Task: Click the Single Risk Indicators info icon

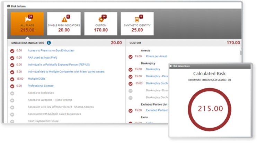Action: (x=49, y=43)
